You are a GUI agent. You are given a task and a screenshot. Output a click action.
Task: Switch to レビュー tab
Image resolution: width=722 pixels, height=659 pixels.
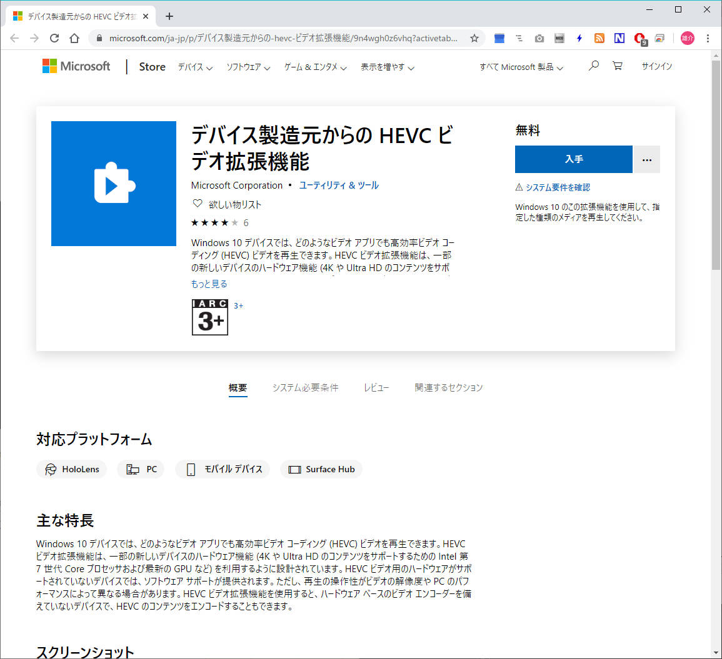click(377, 387)
